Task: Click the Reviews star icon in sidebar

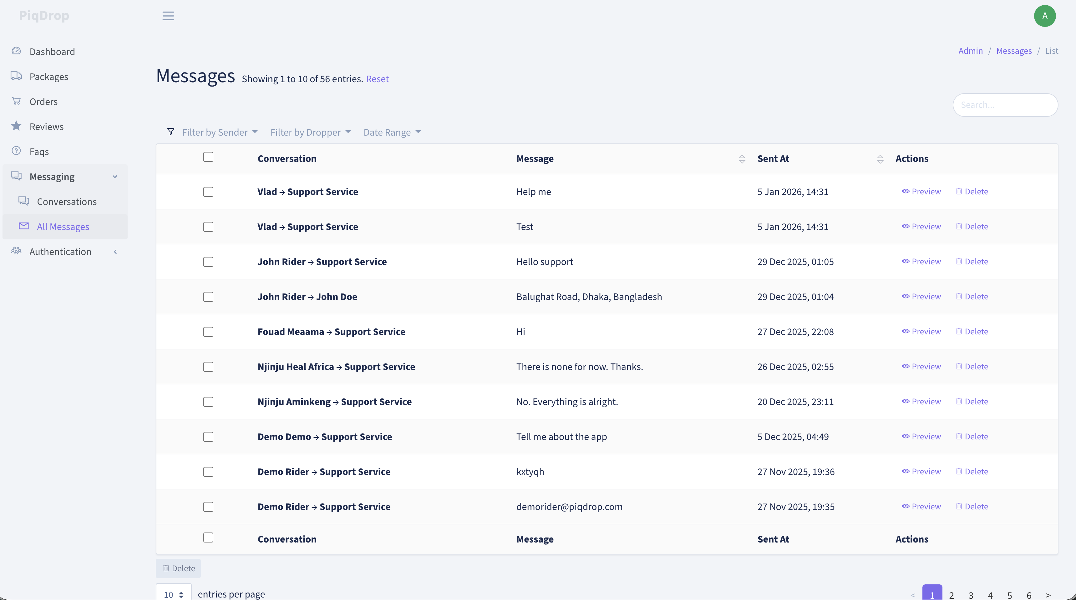Action: pyautogui.click(x=16, y=126)
